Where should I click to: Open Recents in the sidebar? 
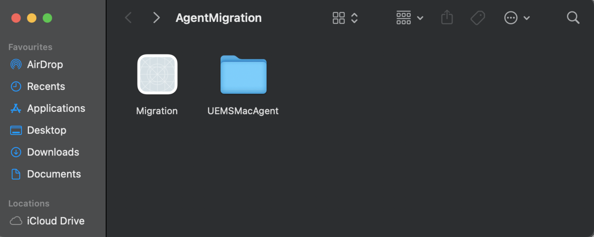[x=46, y=86]
